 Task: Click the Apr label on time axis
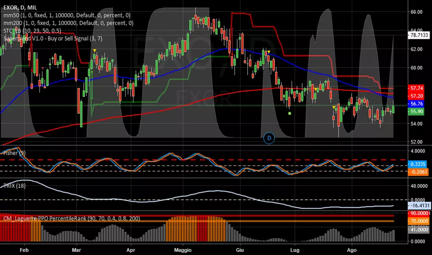pyautogui.click(x=131, y=250)
